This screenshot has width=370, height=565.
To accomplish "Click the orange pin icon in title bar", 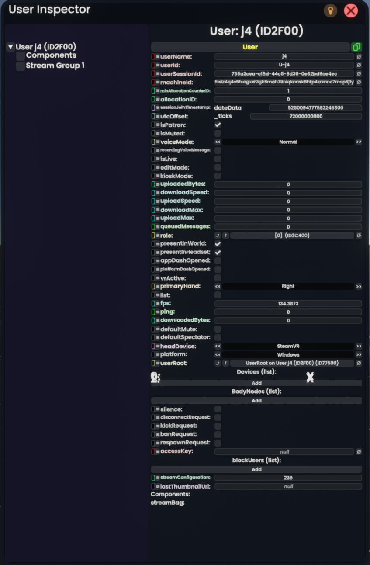I will coord(330,11).
